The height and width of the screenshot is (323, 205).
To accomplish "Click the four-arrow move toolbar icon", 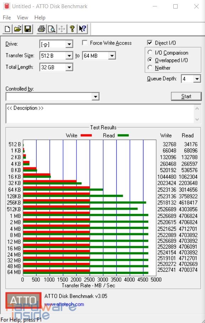I will click(x=62, y=29).
